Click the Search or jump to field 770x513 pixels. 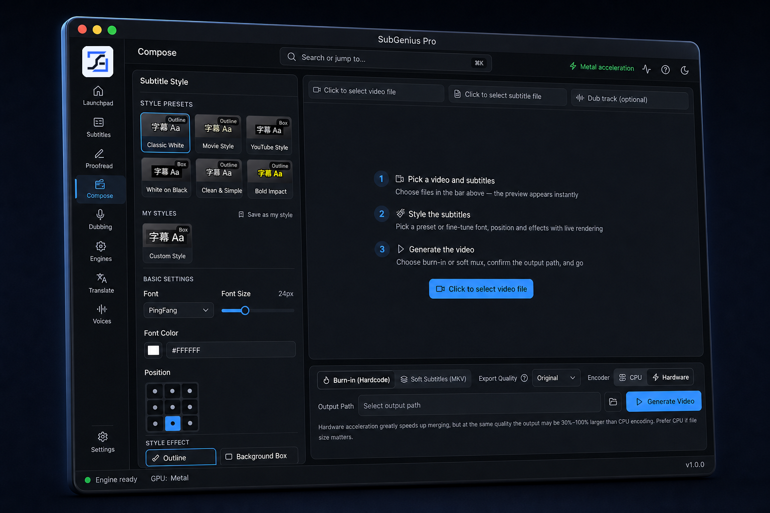click(386, 60)
